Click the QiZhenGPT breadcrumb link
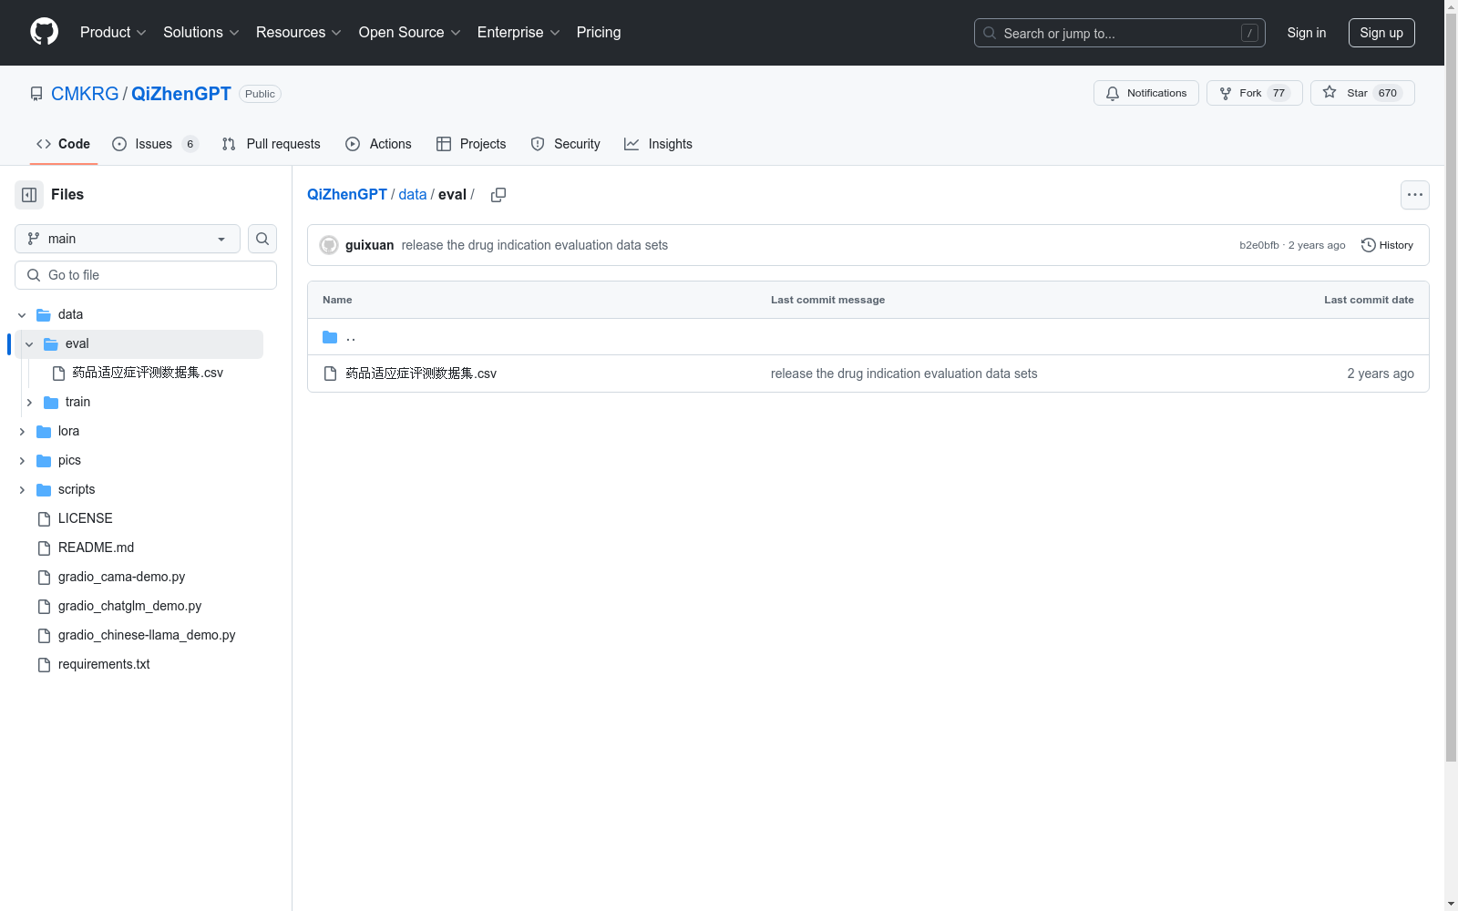 click(347, 194)
